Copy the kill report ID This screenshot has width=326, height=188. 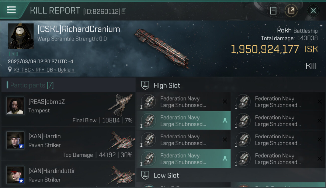tap(124, 11)
